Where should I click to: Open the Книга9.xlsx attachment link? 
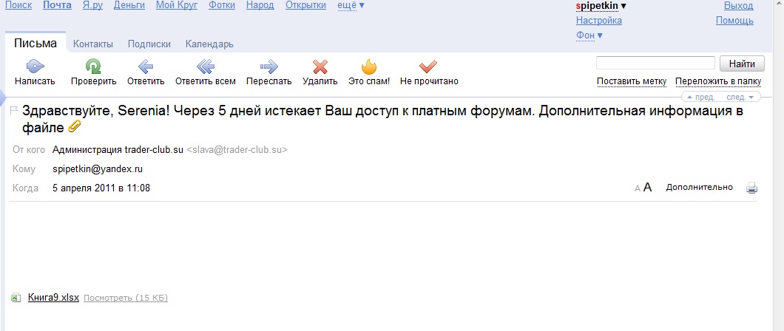pos(53,297)
